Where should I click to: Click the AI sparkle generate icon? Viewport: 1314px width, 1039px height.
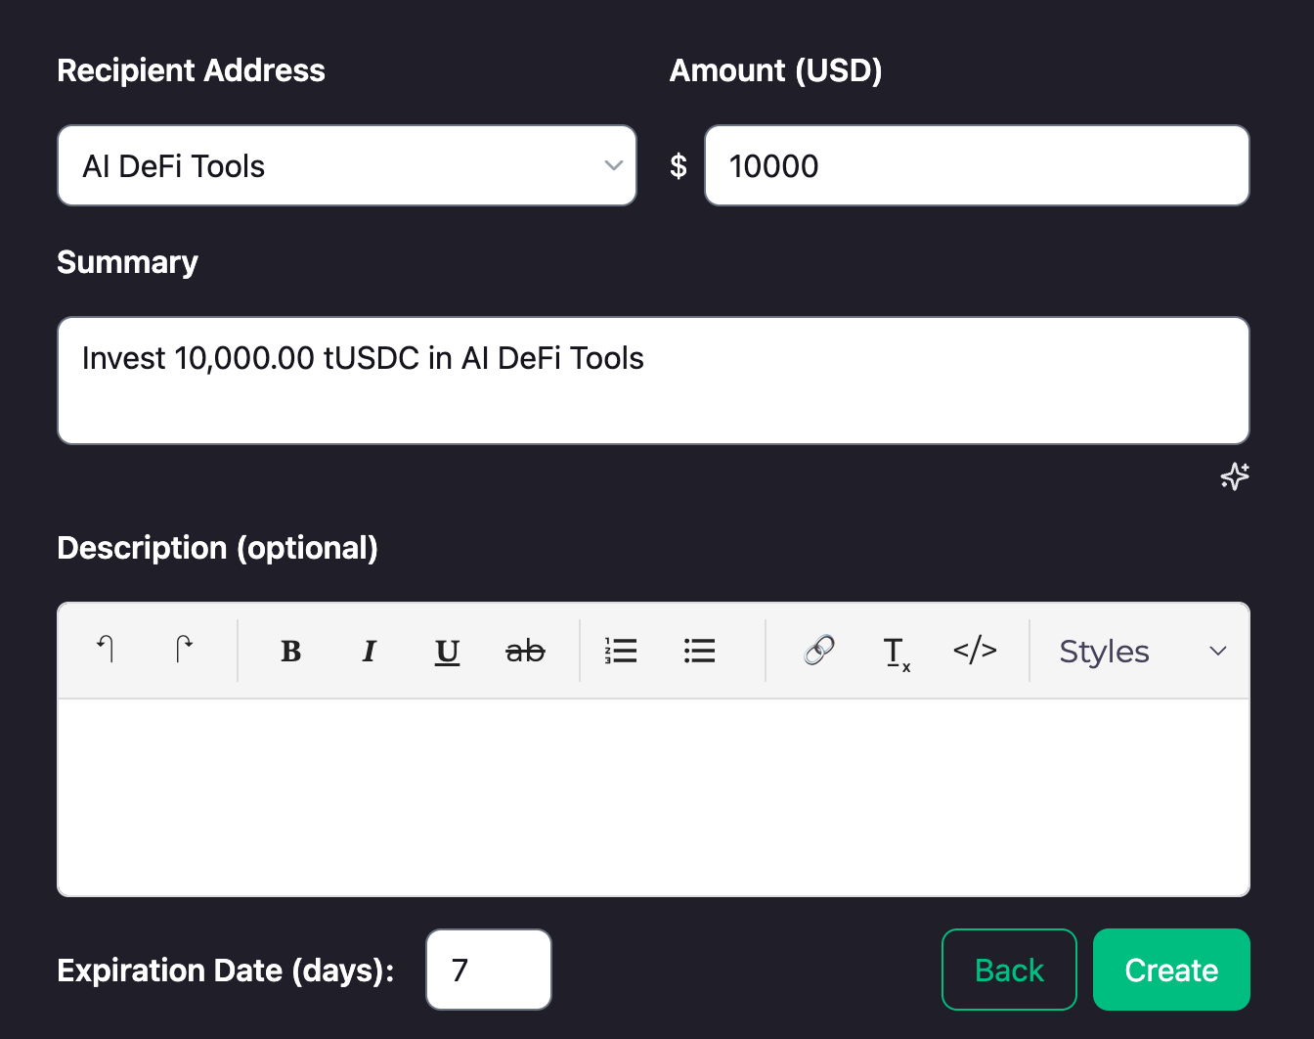pos(1235,476)
